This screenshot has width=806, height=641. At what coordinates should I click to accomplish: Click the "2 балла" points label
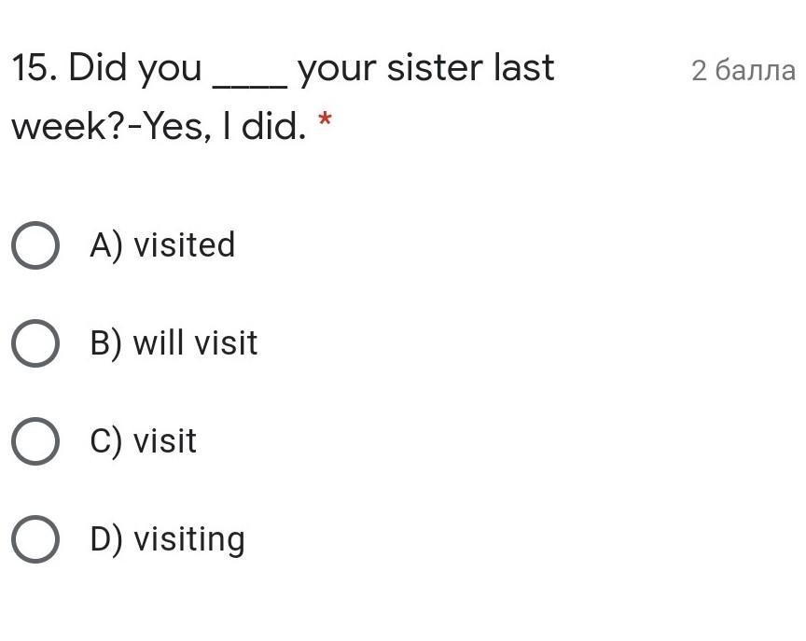tap(743, 71)
